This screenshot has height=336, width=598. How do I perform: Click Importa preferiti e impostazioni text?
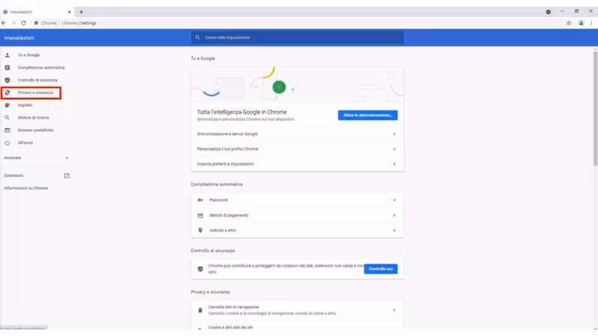coord(226,164)
